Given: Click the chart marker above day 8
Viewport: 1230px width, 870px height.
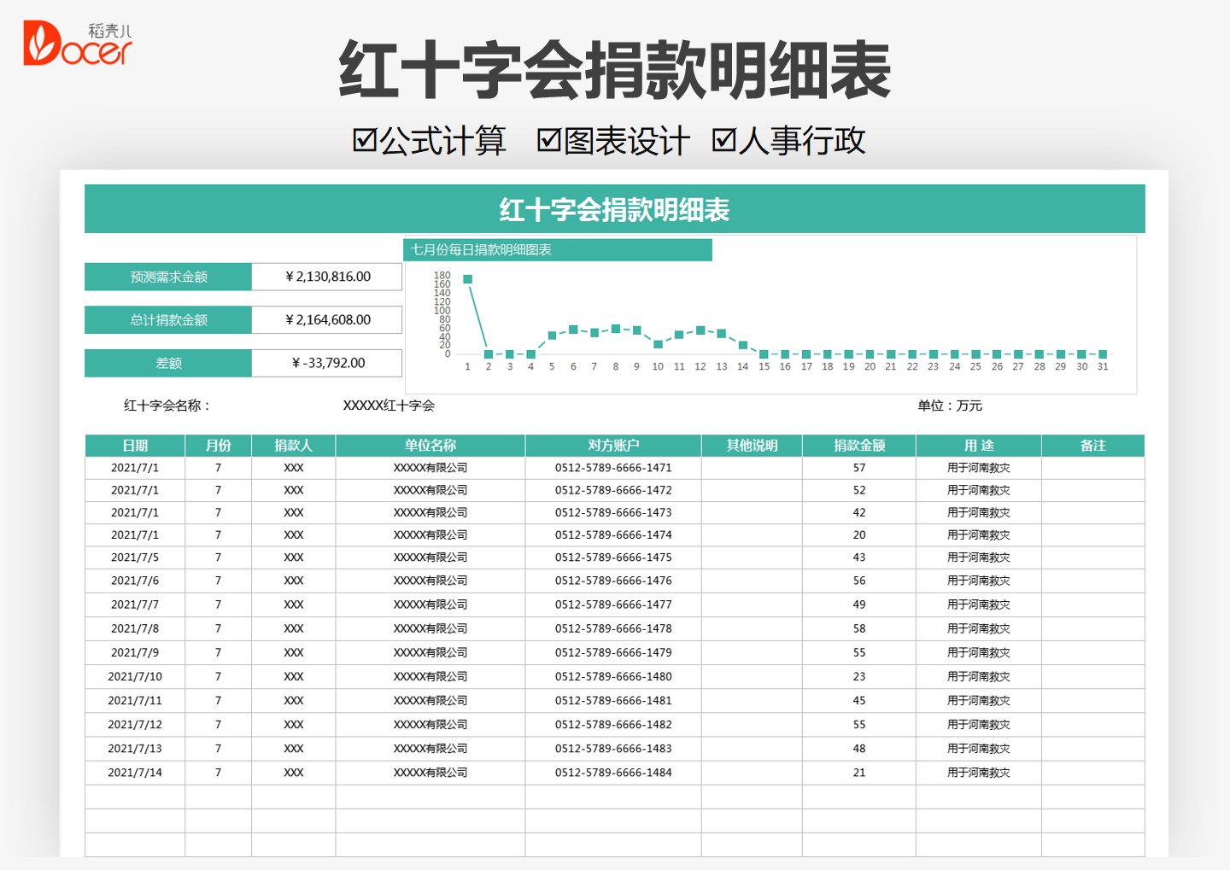Looking at the screenshot, I should pos(615,327).
